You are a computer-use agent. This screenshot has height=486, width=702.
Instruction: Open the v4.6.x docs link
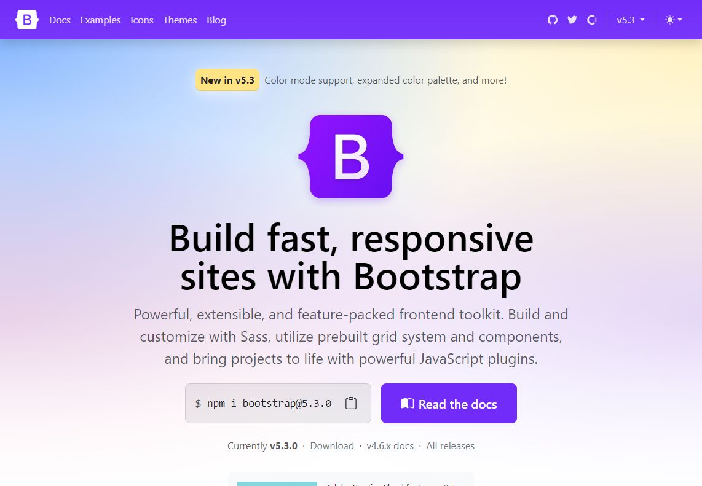click(x=390, y=445)
